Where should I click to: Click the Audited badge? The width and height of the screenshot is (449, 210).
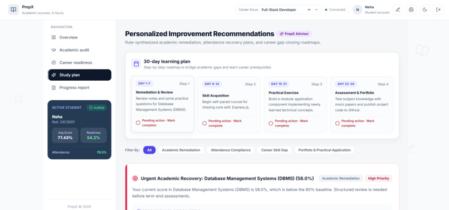(97, 108)
